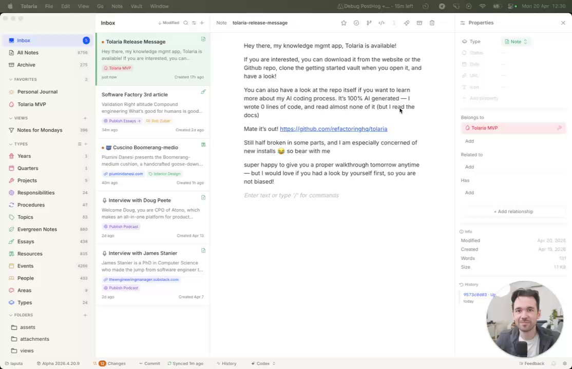Edit the Tolaria MVP relation pencil icon
This screenshot has height=369, width=572.
click(559, 128)
